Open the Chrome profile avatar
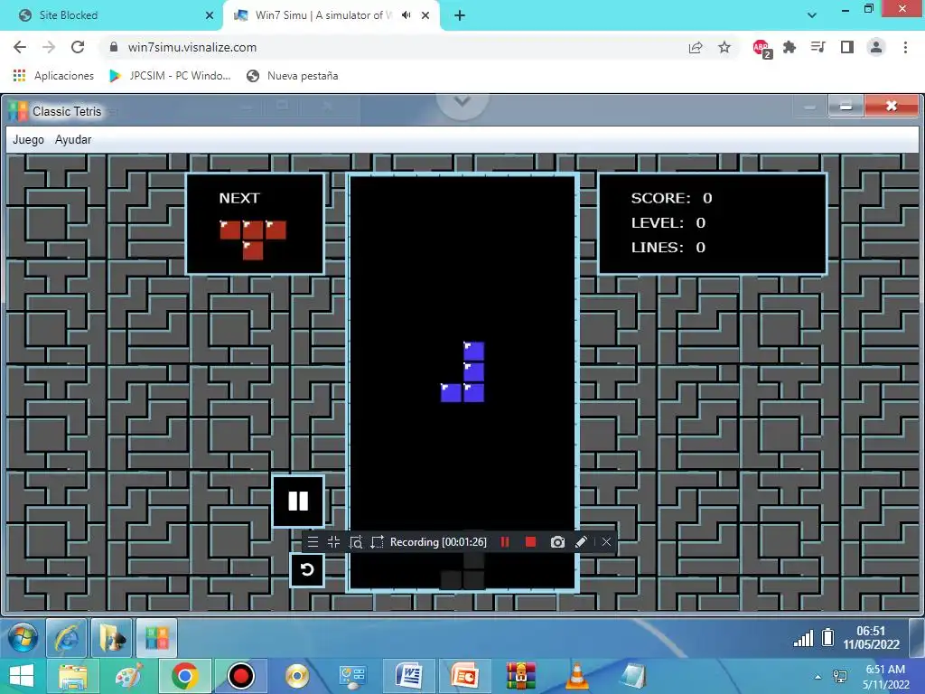Image resolution: width=925 pixels, height=694 pixels. (x=876, y=47)
